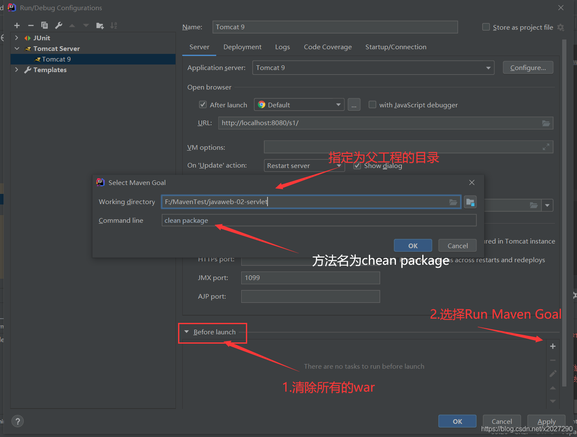
Task: Copy the selected configuration
Action: [45, 25]
